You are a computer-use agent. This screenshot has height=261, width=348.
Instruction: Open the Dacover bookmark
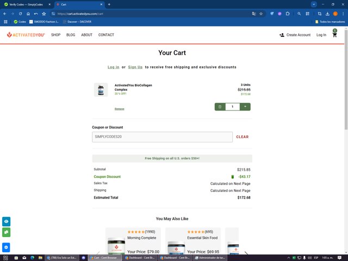click(x=77, y=22)
